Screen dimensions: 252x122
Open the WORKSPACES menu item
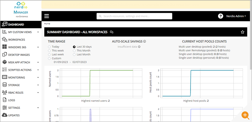[x=21, y=40]
